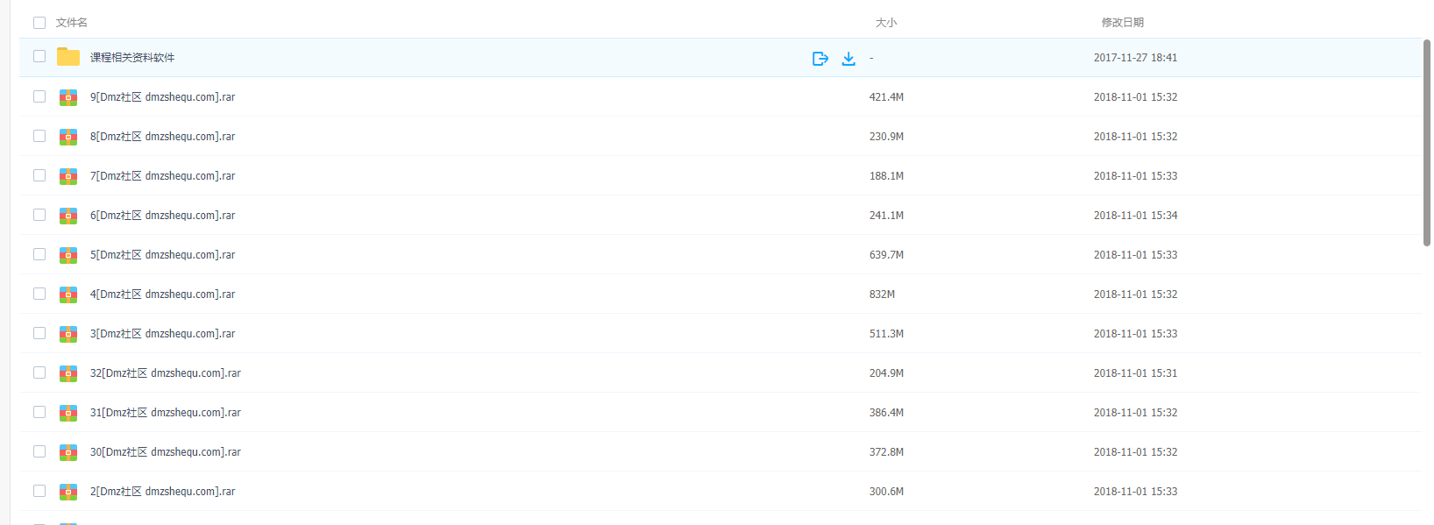Click the date 2017-11-27 18:41
The image size is (1434, 525).
(x=1135, y=58)
